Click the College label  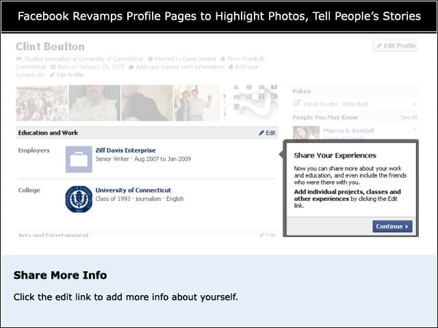[x=29, y=190]
